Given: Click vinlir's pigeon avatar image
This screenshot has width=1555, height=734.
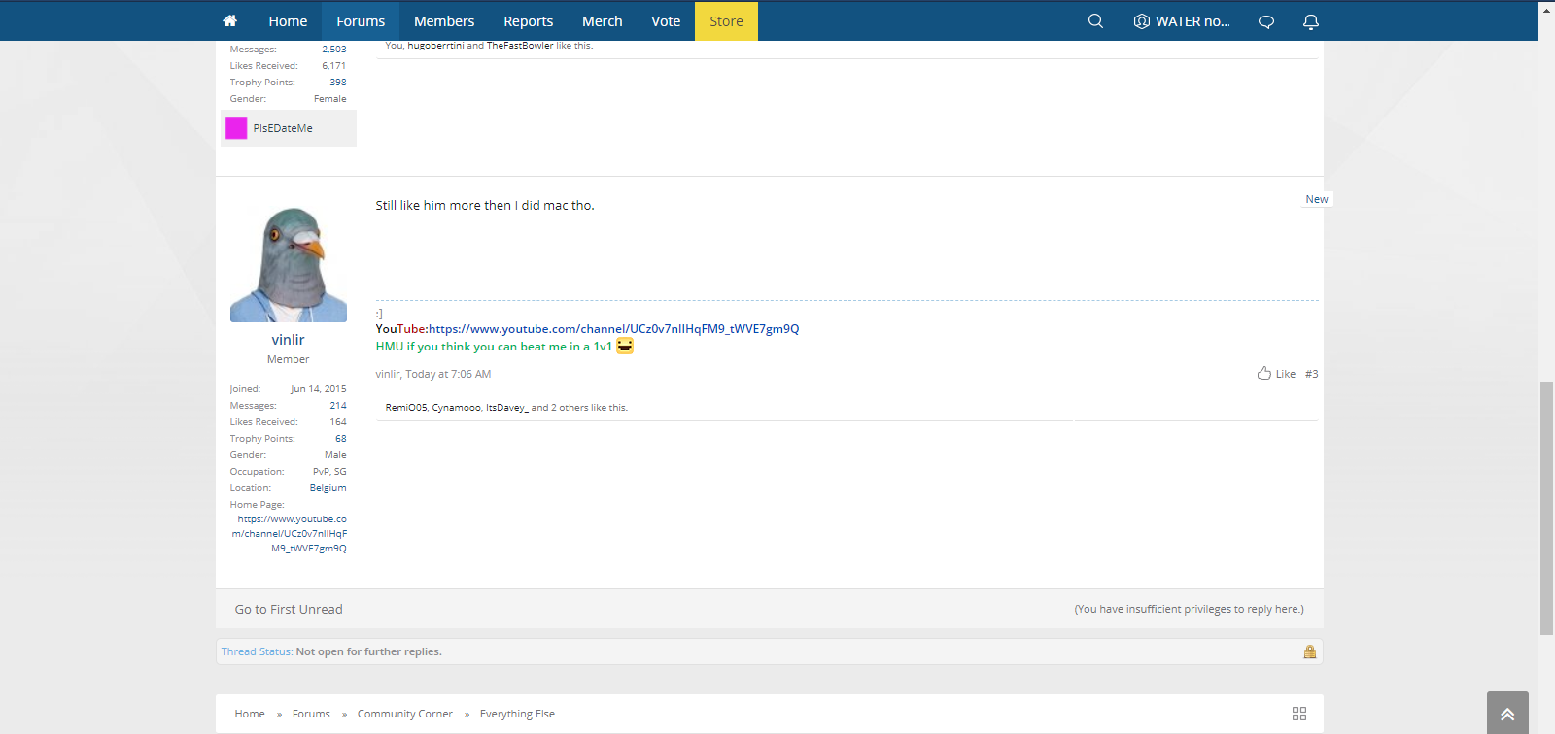Looking at the screenshot, I should click(x=289, y=264).
